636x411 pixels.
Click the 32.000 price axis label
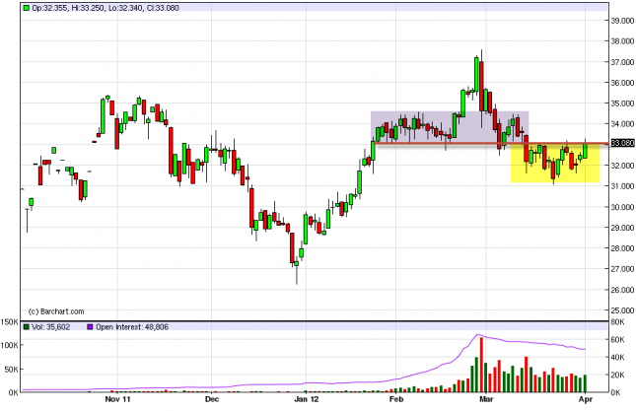622,166
